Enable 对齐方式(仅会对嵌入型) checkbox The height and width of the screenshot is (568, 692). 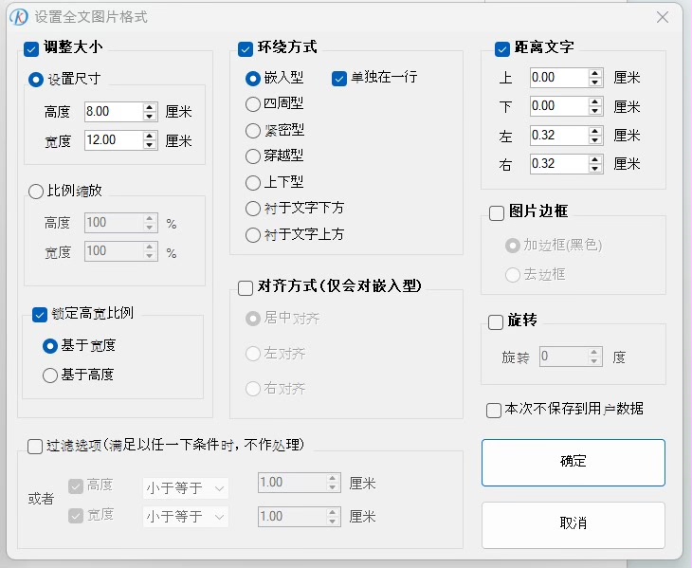coord(246,288)
